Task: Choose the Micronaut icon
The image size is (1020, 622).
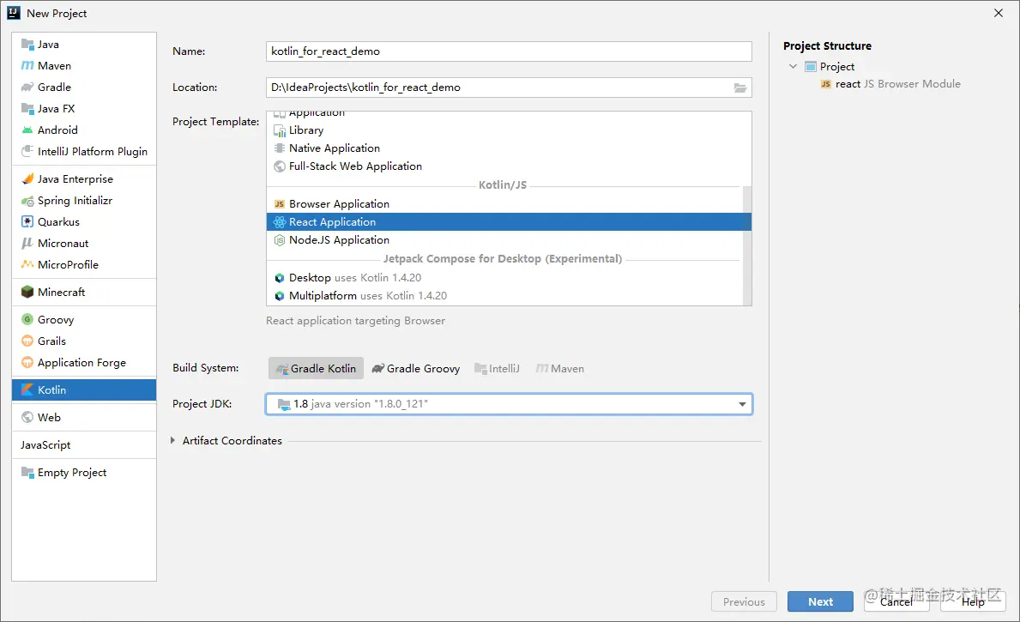Action: tap(27, 244)
